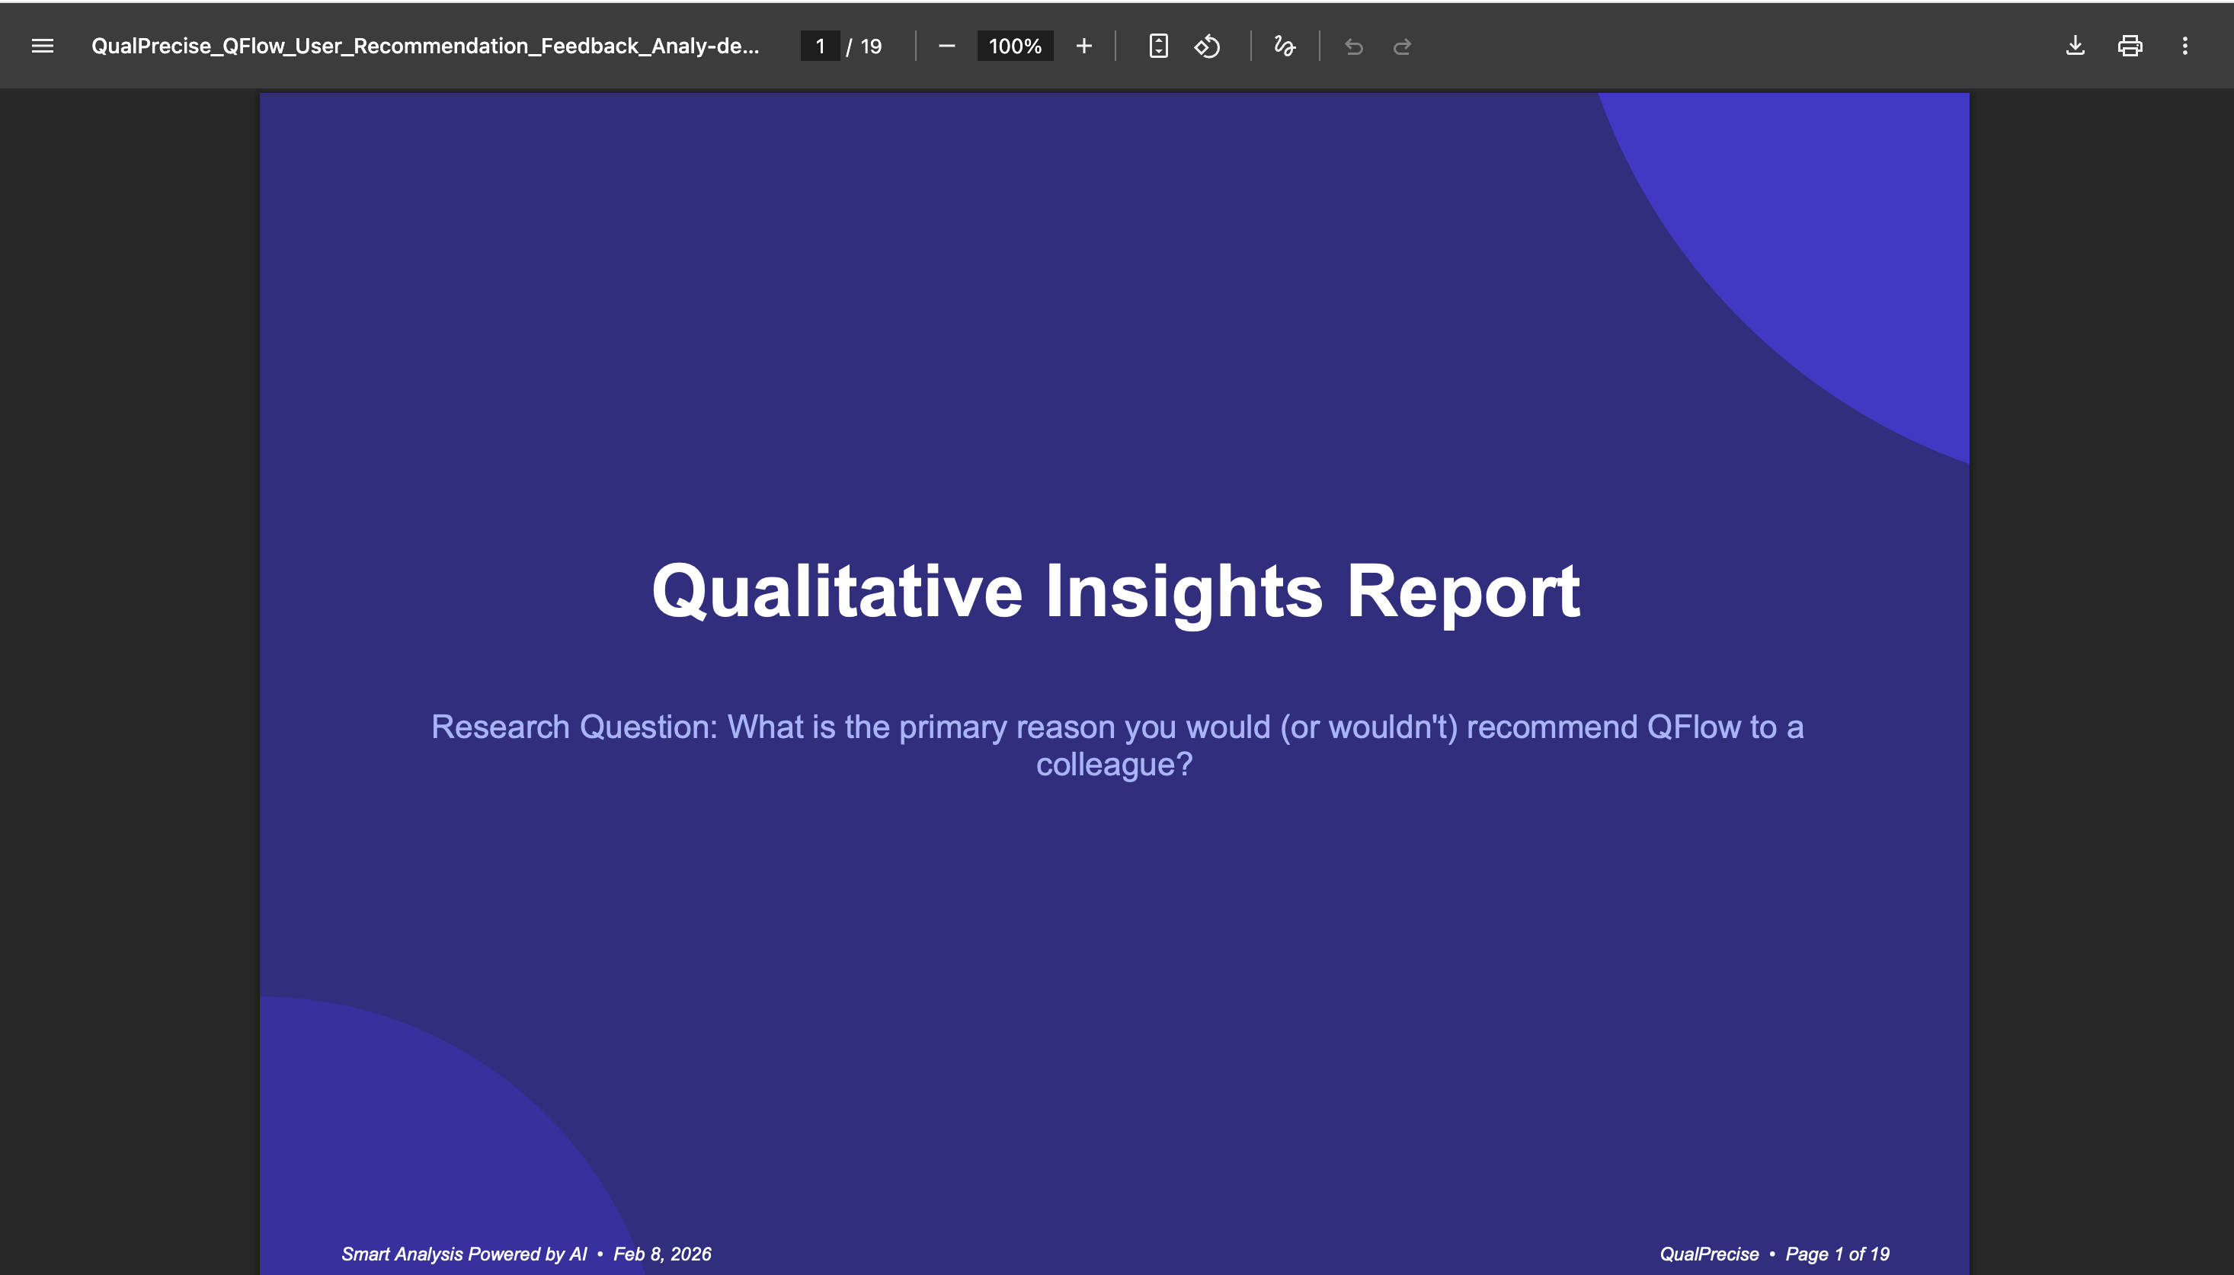Click the fit to page icon

point(1157,46)
